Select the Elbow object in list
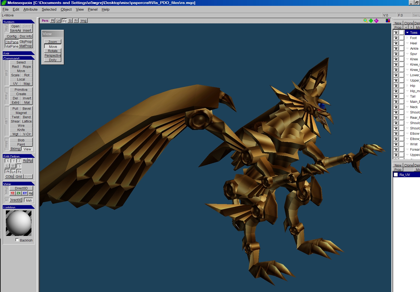Viewport: 420px width, 292px height. tap(414, 133)
